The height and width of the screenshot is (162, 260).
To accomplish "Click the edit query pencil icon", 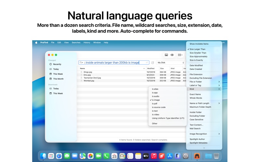I will point(153,63).
